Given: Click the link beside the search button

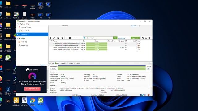Looking at the screenshot, I should [122, 38].
